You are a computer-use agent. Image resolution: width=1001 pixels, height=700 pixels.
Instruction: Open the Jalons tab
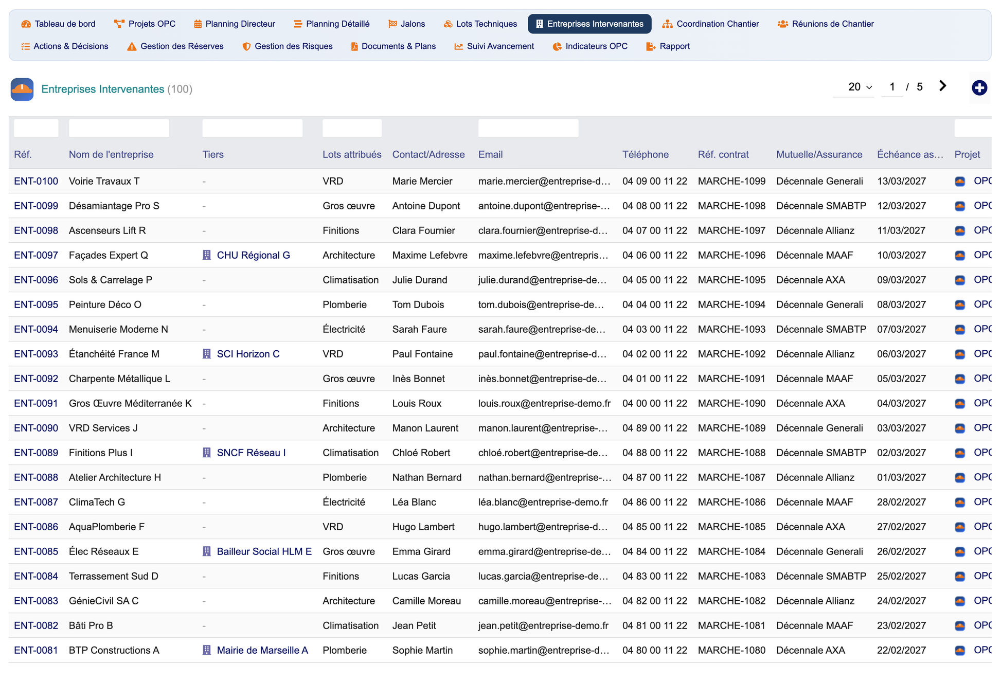coord(407,24)
